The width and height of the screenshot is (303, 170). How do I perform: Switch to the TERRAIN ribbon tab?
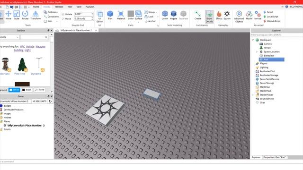(x=59, y=7)
